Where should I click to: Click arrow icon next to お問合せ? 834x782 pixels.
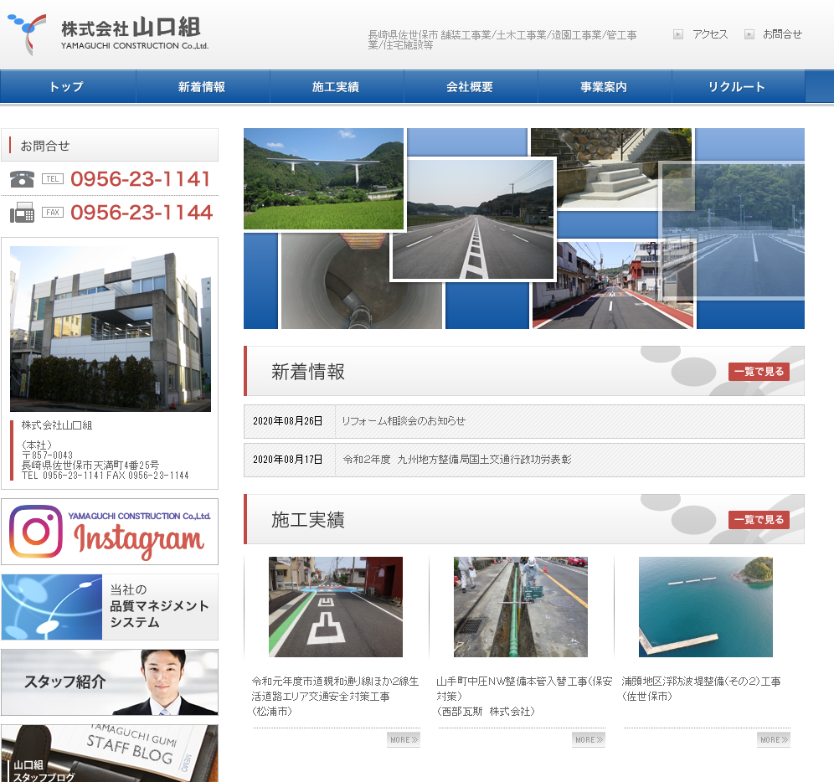point(749,34)
